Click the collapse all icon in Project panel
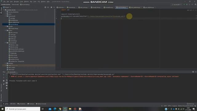 point(48,7)
